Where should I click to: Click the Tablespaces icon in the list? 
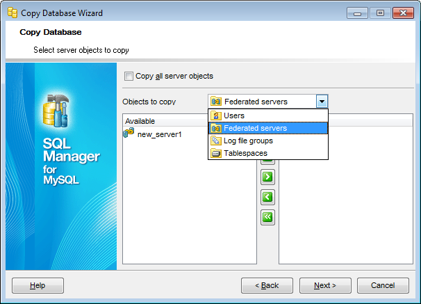click(216, 153)
